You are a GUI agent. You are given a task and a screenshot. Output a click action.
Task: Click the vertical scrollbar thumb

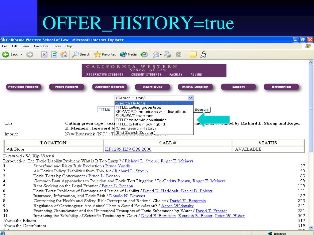click(x=311, y=109)
